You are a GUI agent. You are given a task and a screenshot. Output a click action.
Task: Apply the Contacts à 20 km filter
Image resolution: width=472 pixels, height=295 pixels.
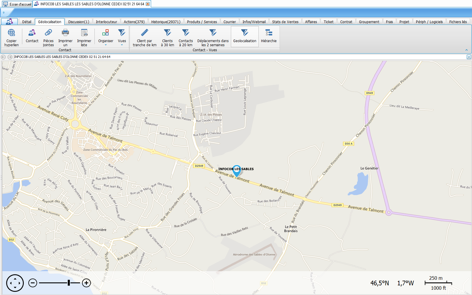tap(186, 32)
